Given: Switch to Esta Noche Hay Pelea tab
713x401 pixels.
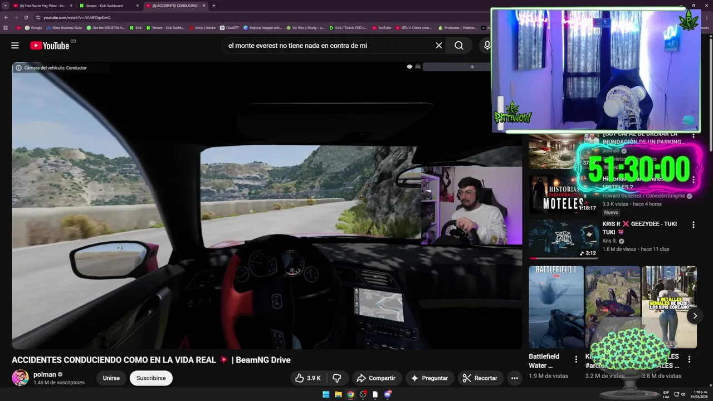Looking at the screenshot, I should pos(42,6).
